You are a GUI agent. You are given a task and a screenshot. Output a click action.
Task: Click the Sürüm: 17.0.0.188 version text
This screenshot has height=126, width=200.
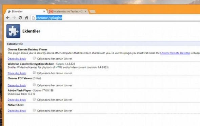pos(43,90)
